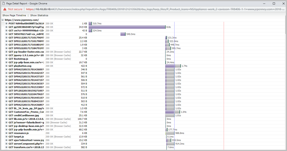Expand the POST 9d44ba6b6088f72a3614 request row
This screenshot has height=151, width=287.
6,23
